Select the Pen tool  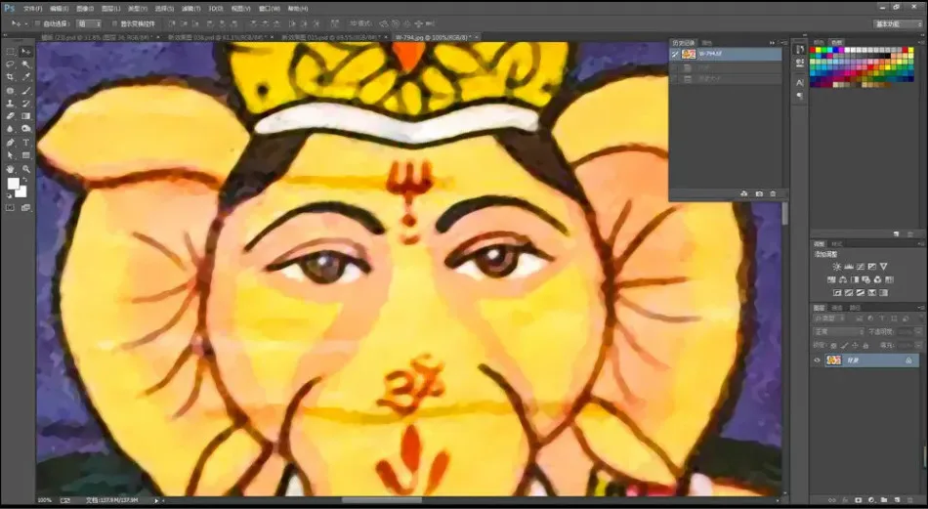(11, 143)
